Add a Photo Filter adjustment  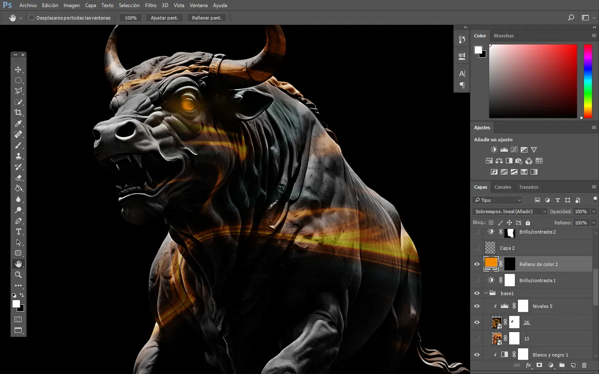coord(519,161)
